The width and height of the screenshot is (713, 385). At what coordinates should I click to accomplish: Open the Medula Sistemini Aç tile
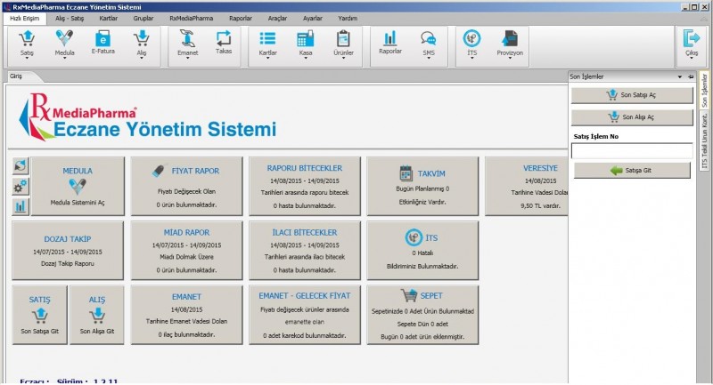[78, 186]
